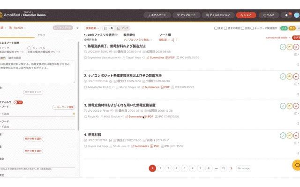Open PDF for JP2021114509A
This screenshot has width=300, height=187.
tap(170, 58)
